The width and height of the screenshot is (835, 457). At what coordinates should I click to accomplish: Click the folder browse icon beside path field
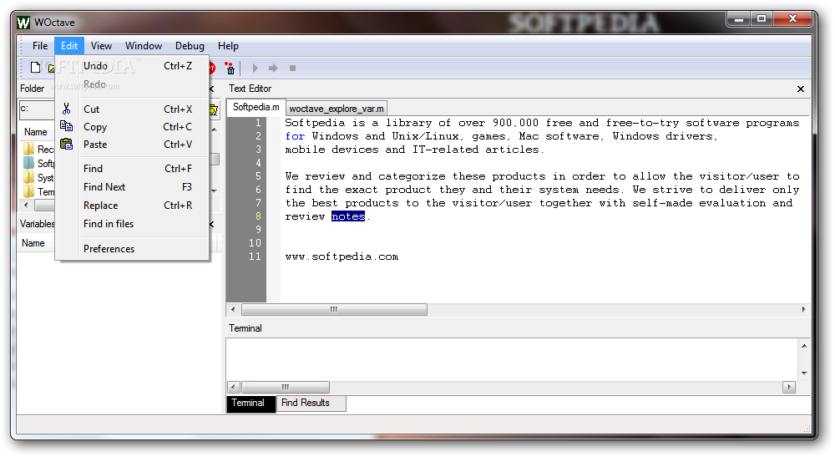pyautogui.click(x=214, y=109)
